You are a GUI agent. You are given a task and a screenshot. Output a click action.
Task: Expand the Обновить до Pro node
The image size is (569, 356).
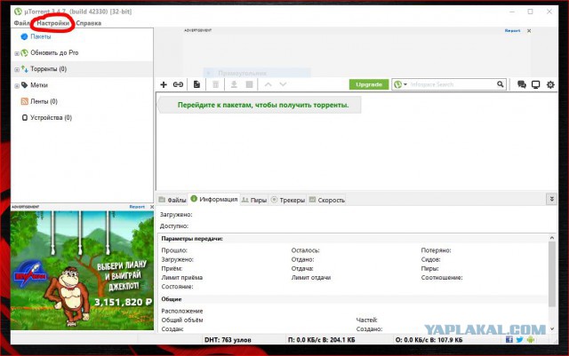point(17,53)
